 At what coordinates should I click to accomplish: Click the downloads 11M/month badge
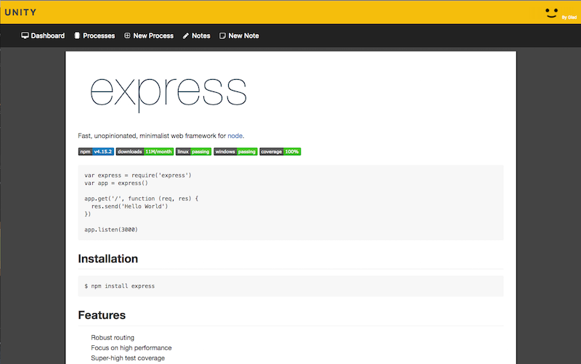pos(145,152)
